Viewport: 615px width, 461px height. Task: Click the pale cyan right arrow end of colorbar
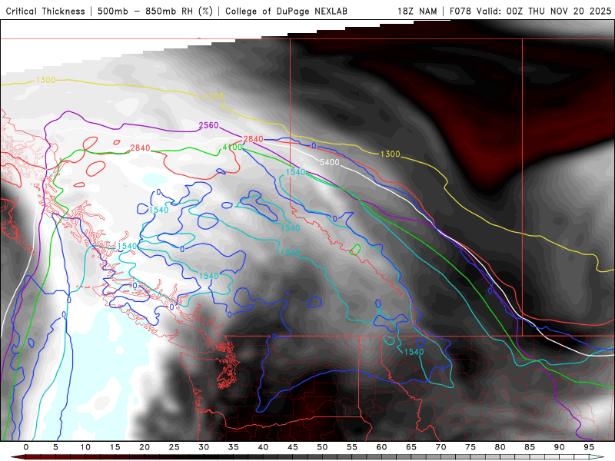[597, 457]
